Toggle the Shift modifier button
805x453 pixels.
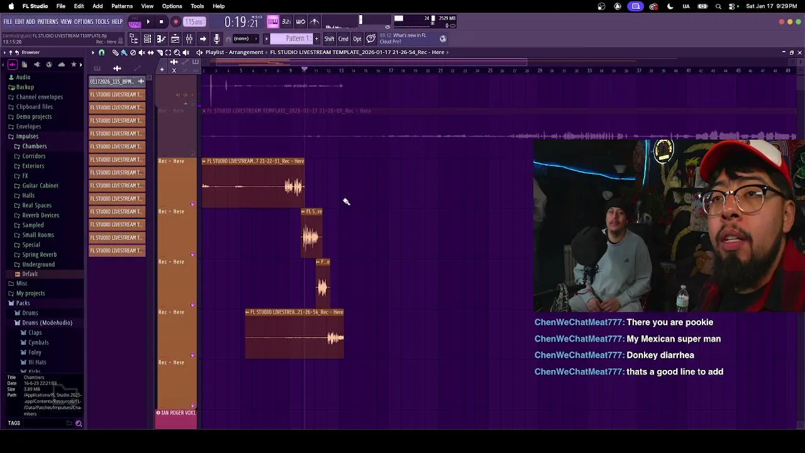[330, 39]
